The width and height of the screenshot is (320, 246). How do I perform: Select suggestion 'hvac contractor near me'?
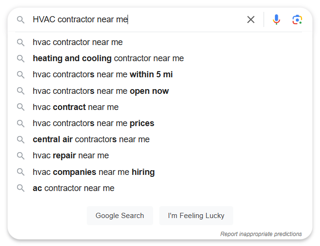160,43
